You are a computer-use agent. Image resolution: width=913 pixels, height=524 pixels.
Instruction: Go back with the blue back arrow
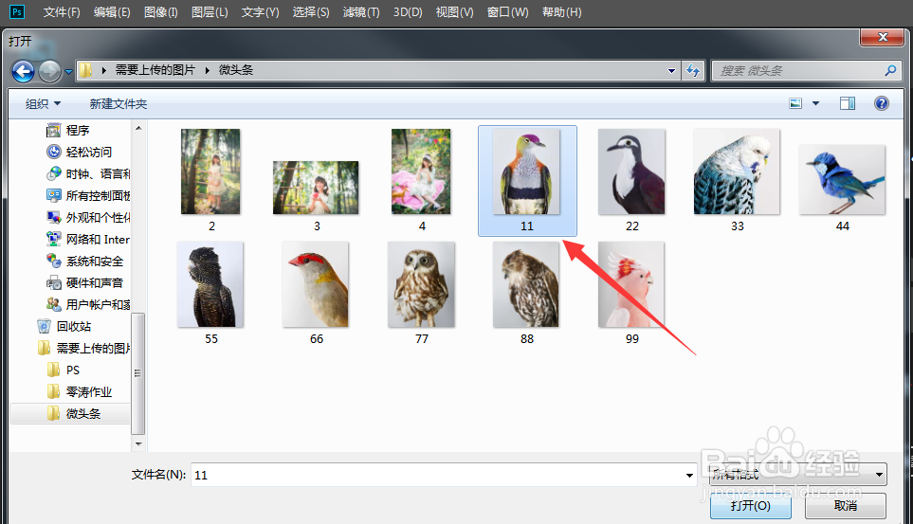[x=24, y=72]
